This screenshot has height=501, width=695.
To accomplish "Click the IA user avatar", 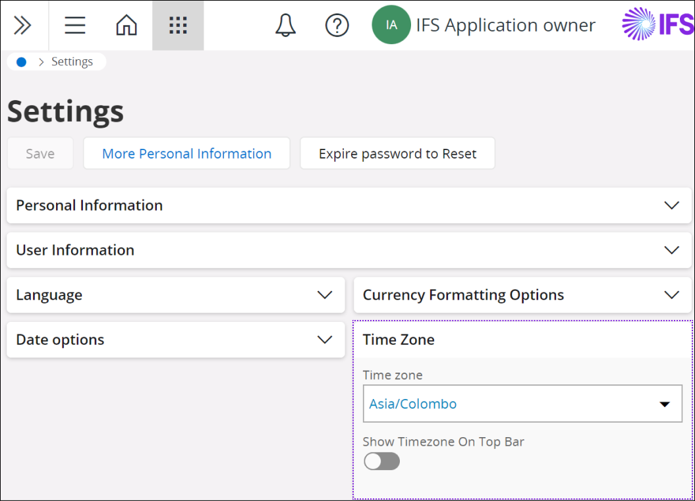I will [391, 25].
